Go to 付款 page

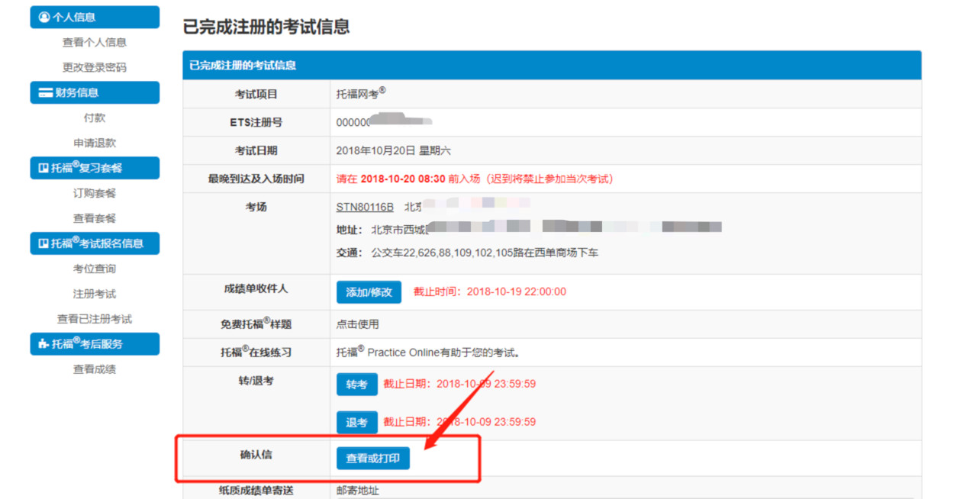coord(95,118)
